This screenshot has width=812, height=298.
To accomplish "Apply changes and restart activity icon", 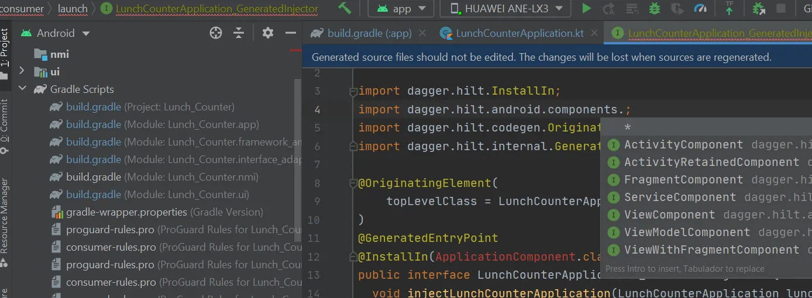I will pyautogui.click(x=609, y=9).
